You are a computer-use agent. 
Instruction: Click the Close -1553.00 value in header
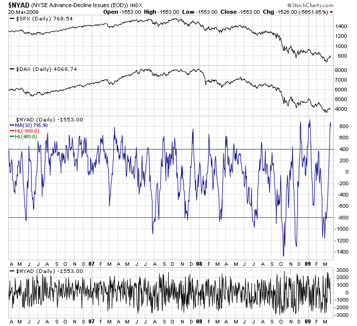[240, 12]
